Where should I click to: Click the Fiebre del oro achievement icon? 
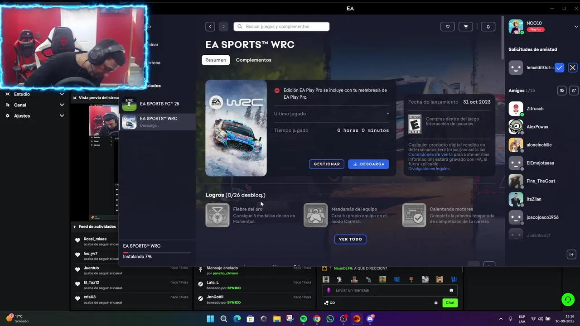pyautogui.click(x=217, y=215)
